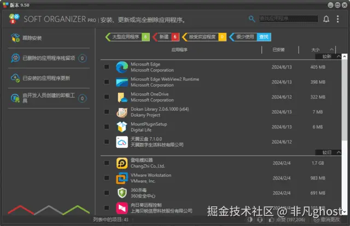Click the Microsoft OneDrive icon
The height and width of the screenshot is (226, 350).
pos(122,97)
